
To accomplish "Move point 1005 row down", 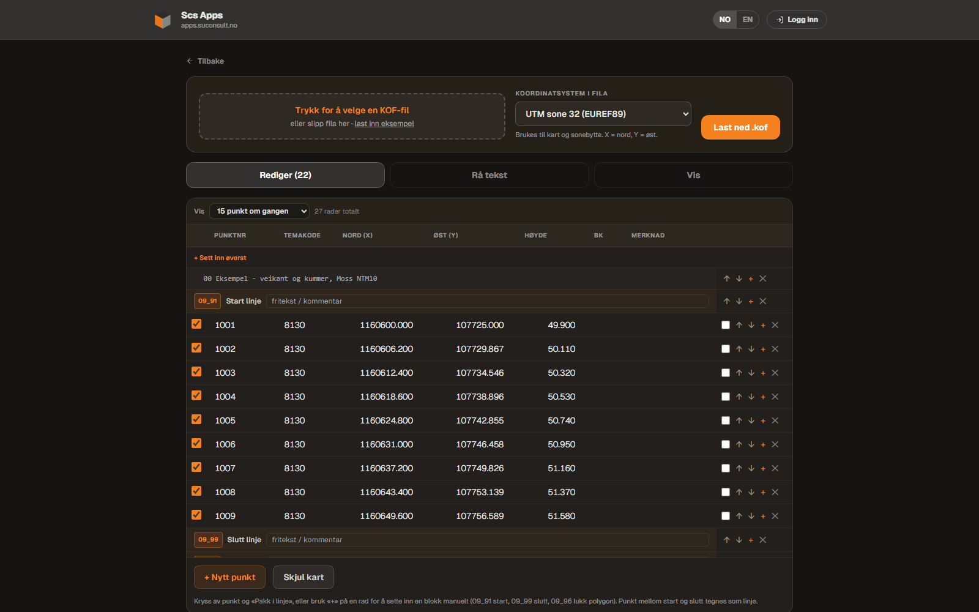I will point(751,420).
